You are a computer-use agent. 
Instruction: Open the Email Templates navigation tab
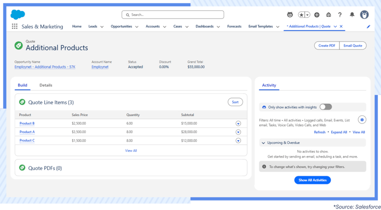click(x=261, y=26)
